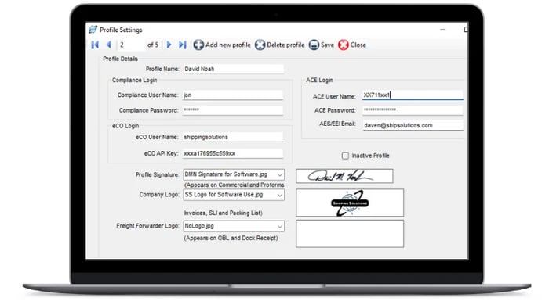549x305 pixels.
Task: Click the eCO API Key field
Action: point(232,153)
